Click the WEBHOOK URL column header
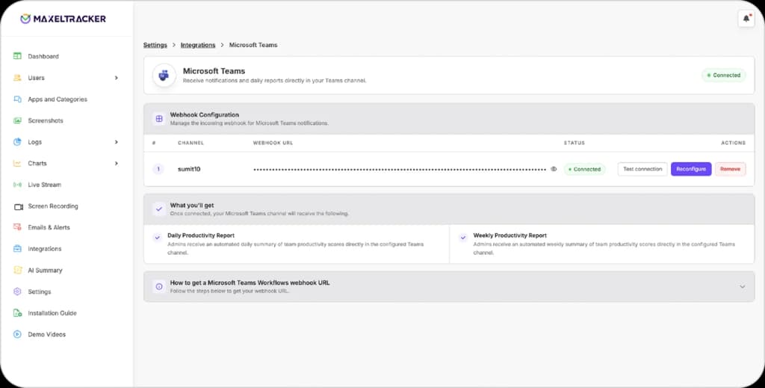 point(273,143)
